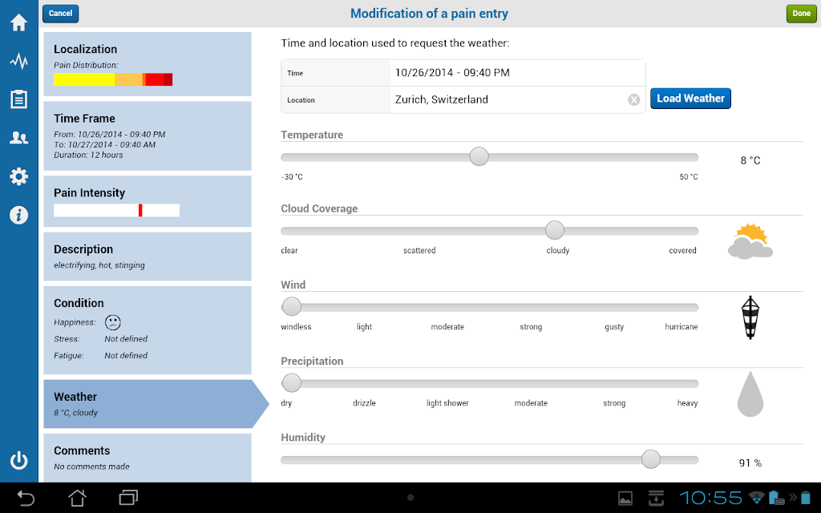The width and height of the screenshot is (821, 513).
Task: Tap the Cloud Coverage slider handle
Action: click(555, 230)
